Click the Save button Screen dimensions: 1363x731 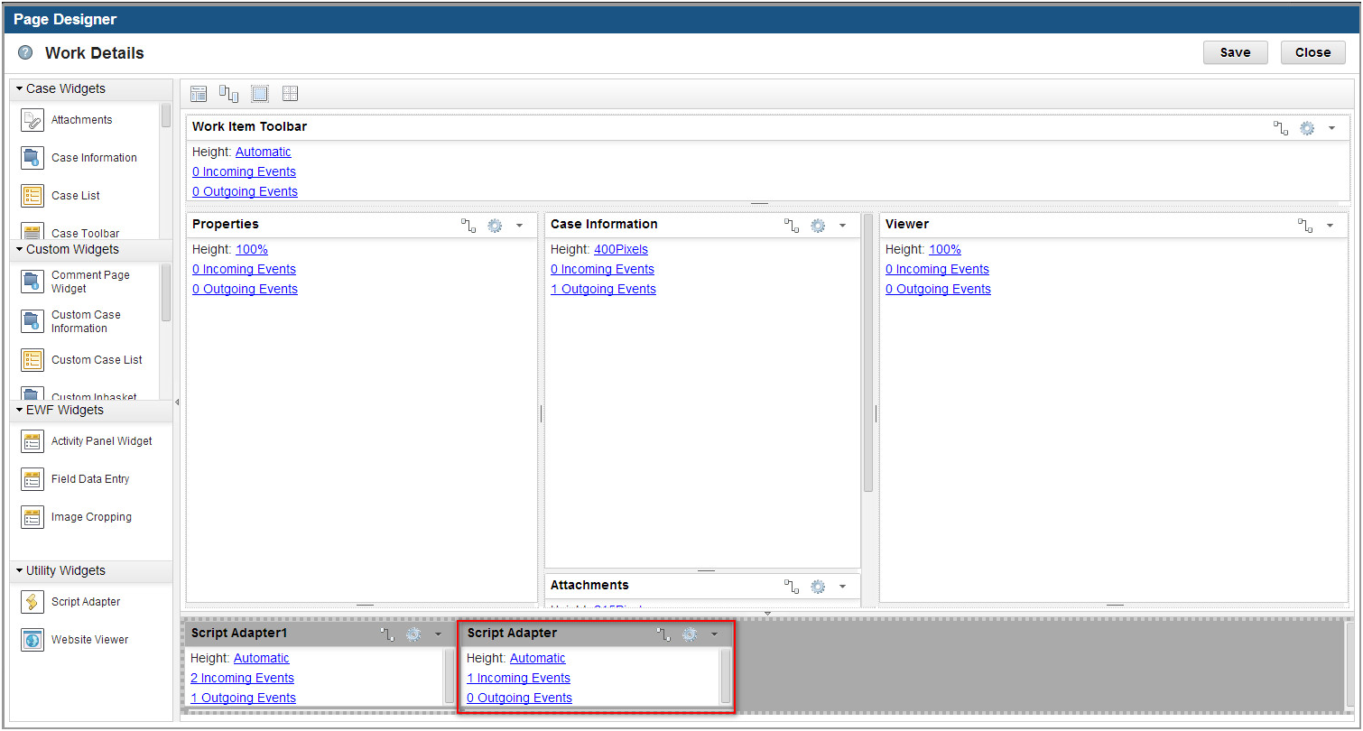tap(1235, 52)
